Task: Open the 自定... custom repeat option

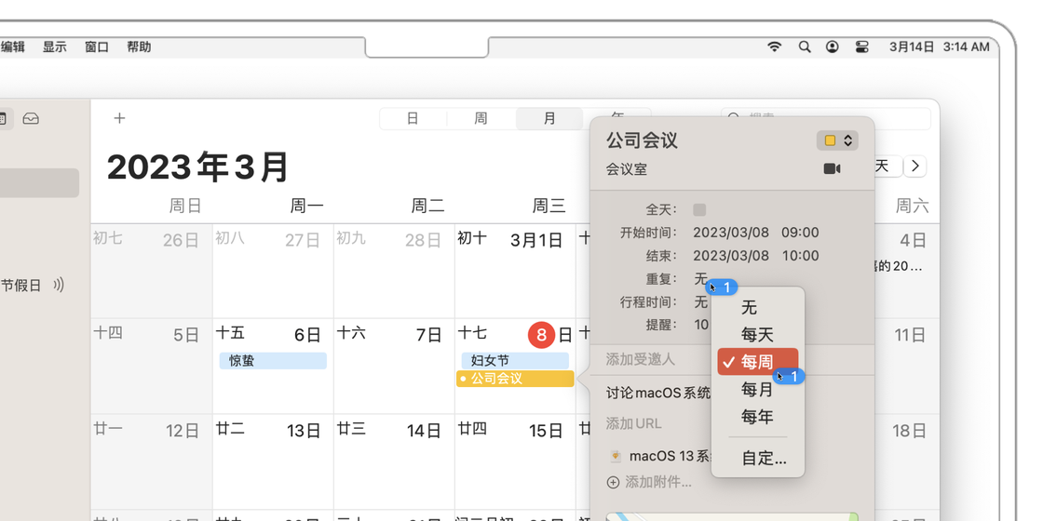Action: (x=764, y=458)
